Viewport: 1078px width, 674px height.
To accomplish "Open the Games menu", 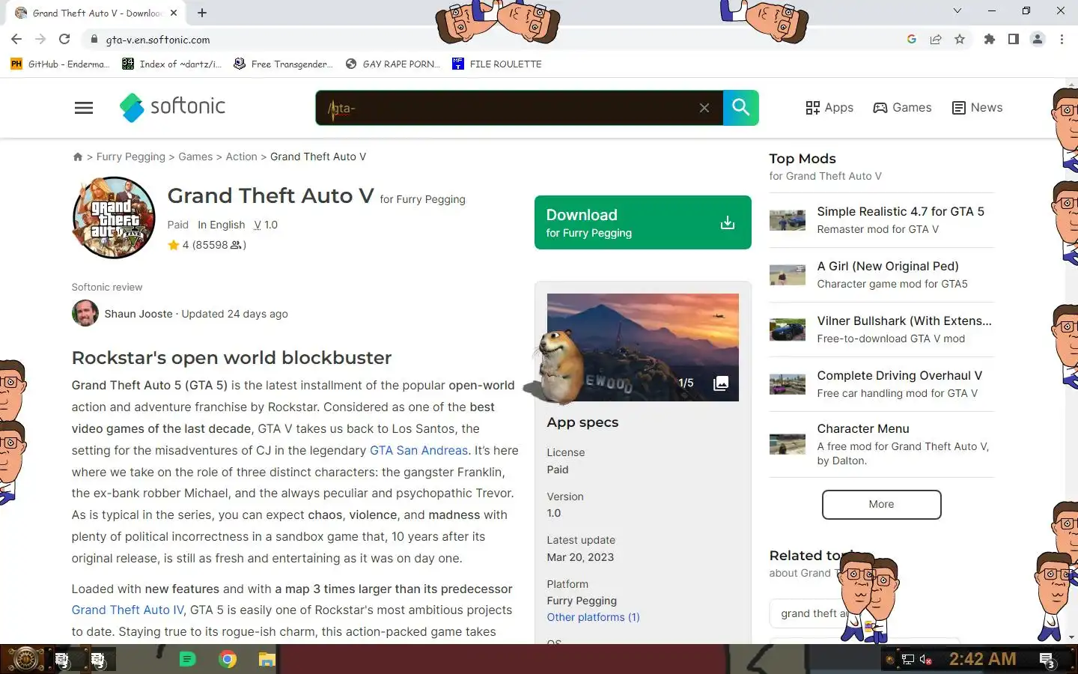I will 902,108.
